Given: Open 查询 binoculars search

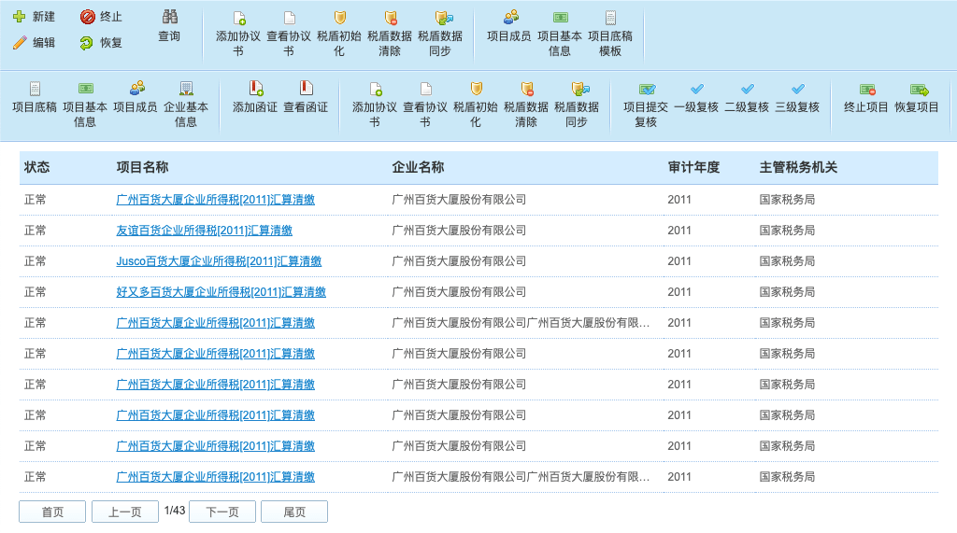Looking at the screenshot, I should pyautogui.click(x=169, y=26).
